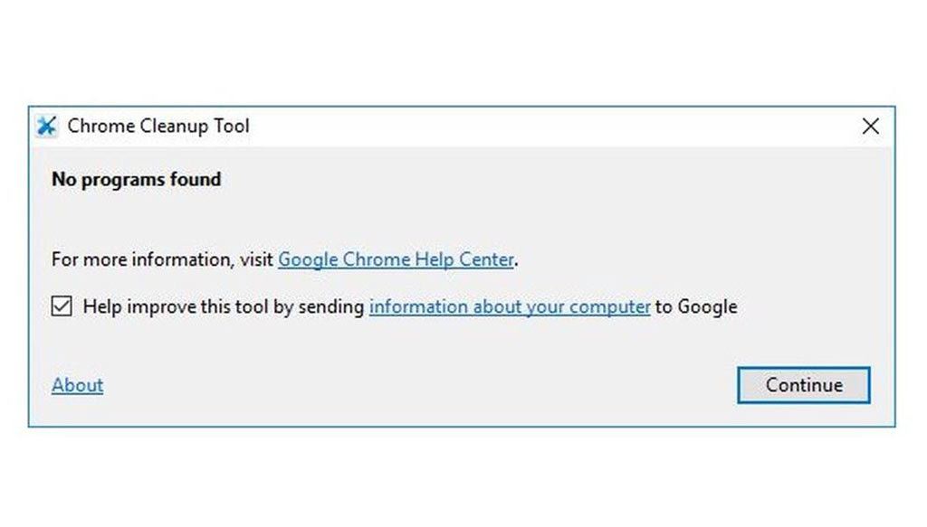Screen dimensions: 927x527
Task: Click the 'For more information, visit' text
Action: point(162,259)
